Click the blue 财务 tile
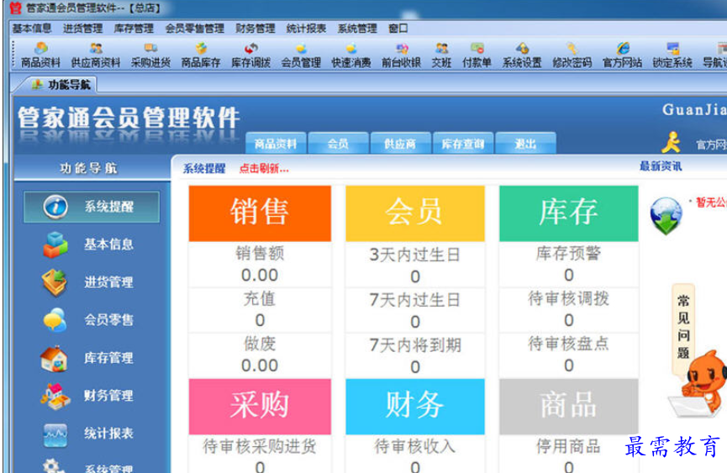The height and width of the screenshot is (473, 727). (415, 407)
